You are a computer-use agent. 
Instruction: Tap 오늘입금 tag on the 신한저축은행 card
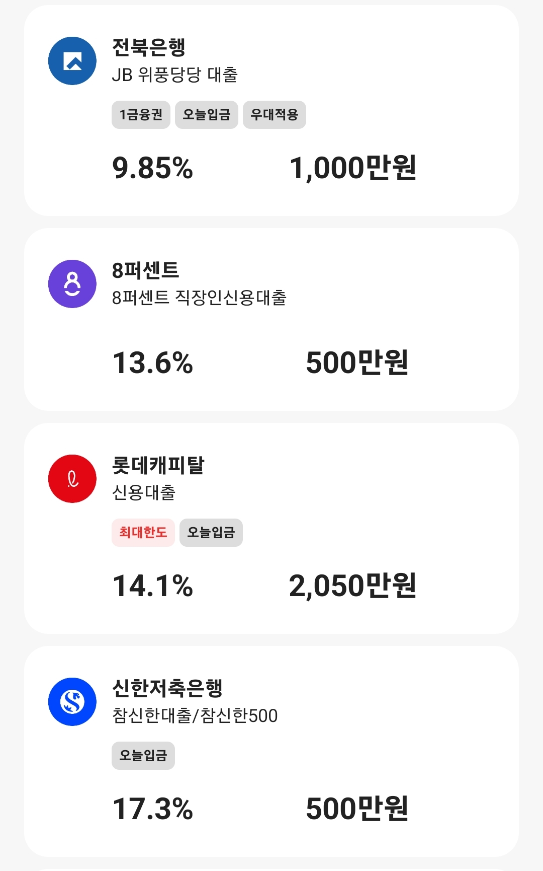click(x=143, y=756)
